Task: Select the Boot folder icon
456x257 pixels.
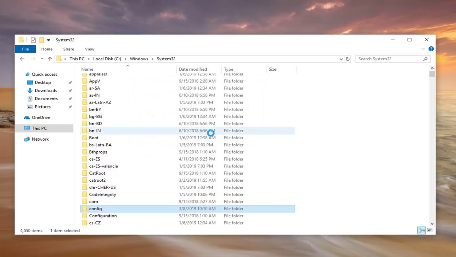Action: click(x=84, y=138)
